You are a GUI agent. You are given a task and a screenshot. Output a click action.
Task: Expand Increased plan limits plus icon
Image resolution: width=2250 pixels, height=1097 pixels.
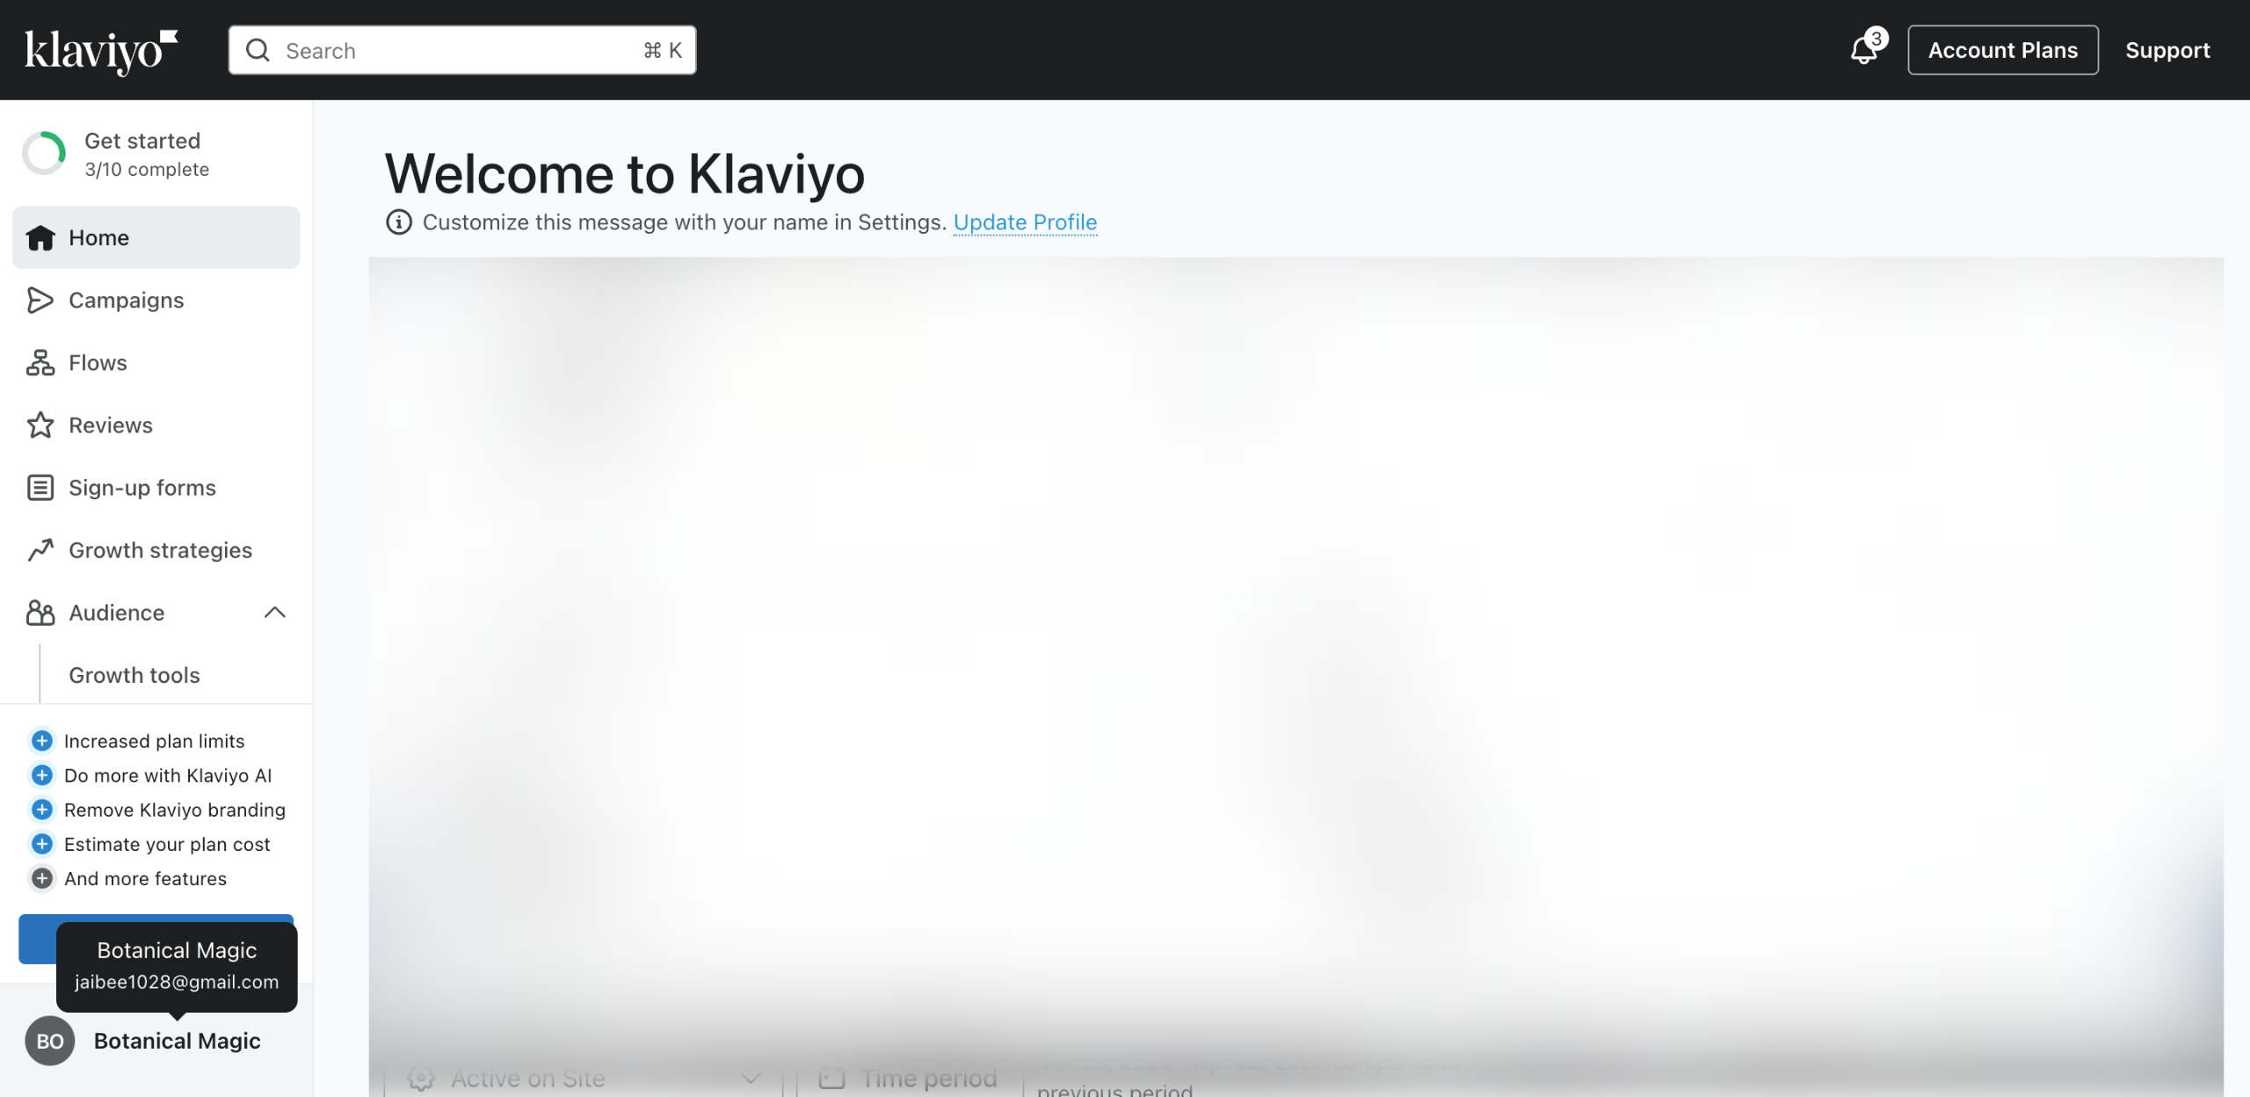coord(41,741)
